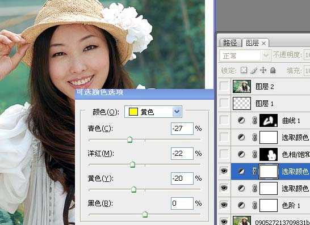The image size is (310, 225).
Task: Click adjustment icon of the highlighted 选取颜色 layer
Action: (x=241, y=171)
